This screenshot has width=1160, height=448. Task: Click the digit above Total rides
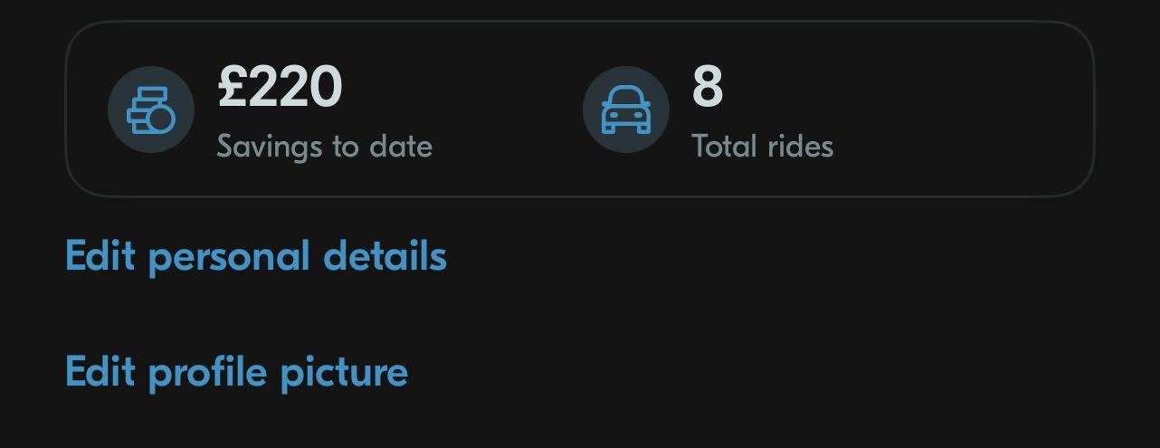[x=708, y=88]
